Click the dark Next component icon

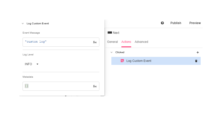[110, 33]
